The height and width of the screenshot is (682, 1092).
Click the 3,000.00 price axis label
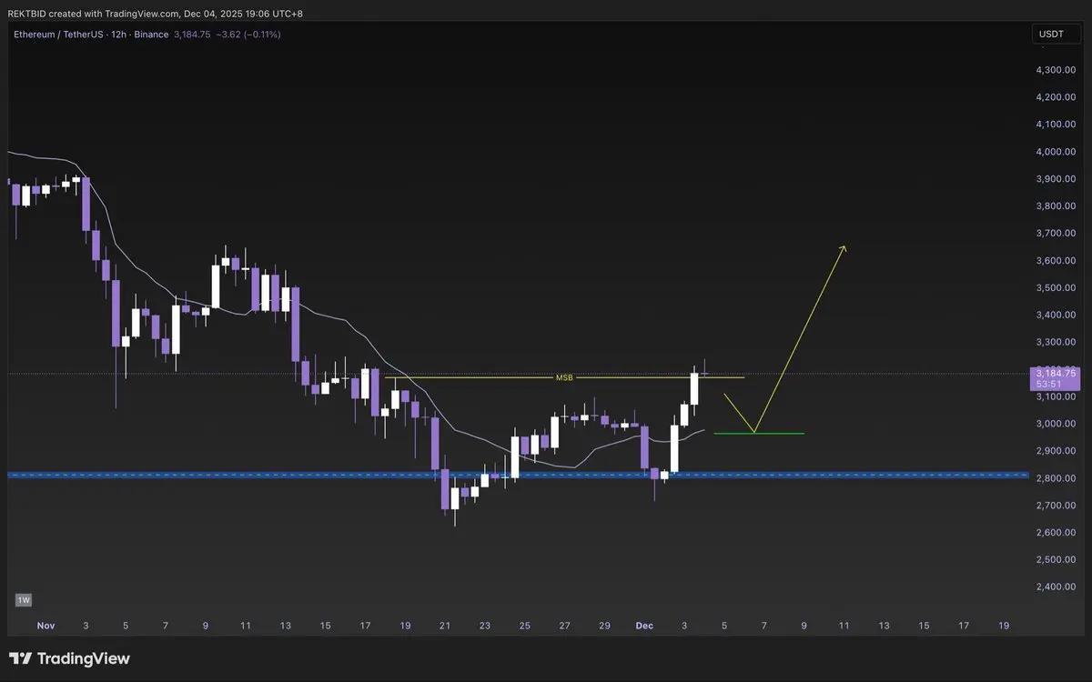(1056, 424)
